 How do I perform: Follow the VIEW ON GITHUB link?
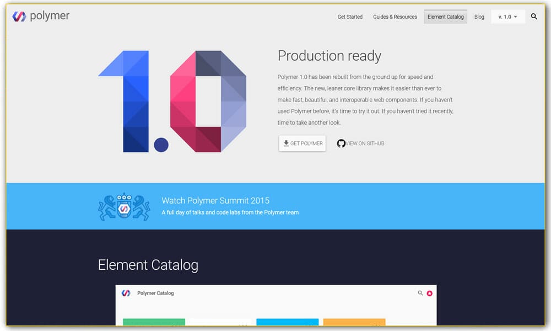(x=365, y=143)
